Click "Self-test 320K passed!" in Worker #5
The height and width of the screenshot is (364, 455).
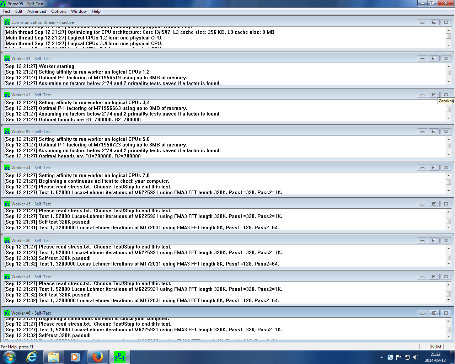(48, 222)
